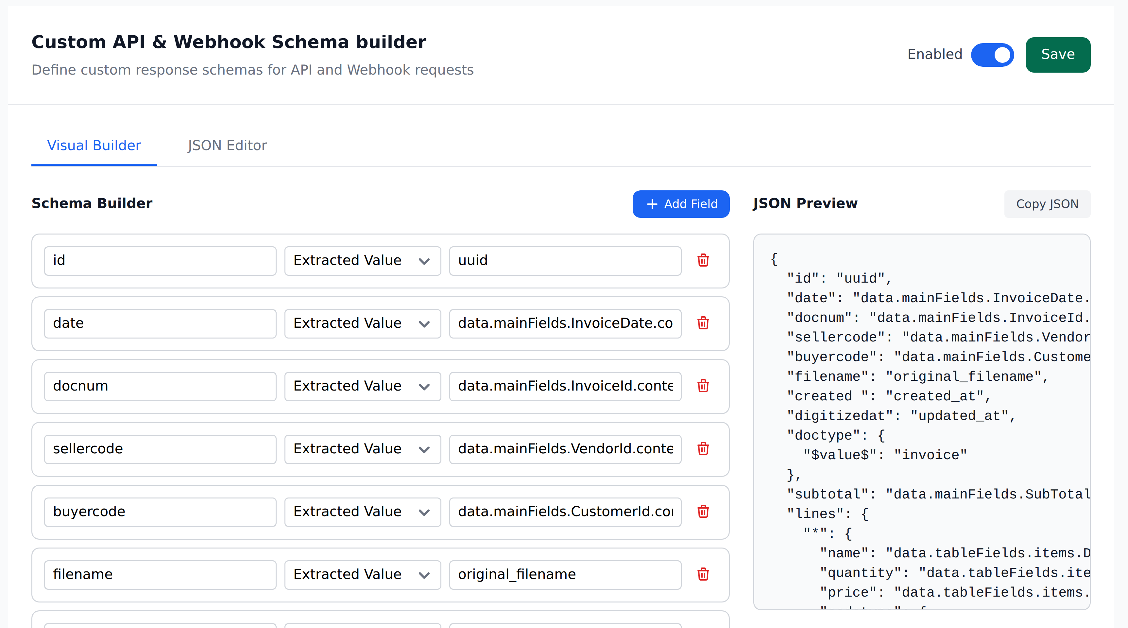Edit the CustomerId value path input
1128x628 pixels.
[565, 512]
